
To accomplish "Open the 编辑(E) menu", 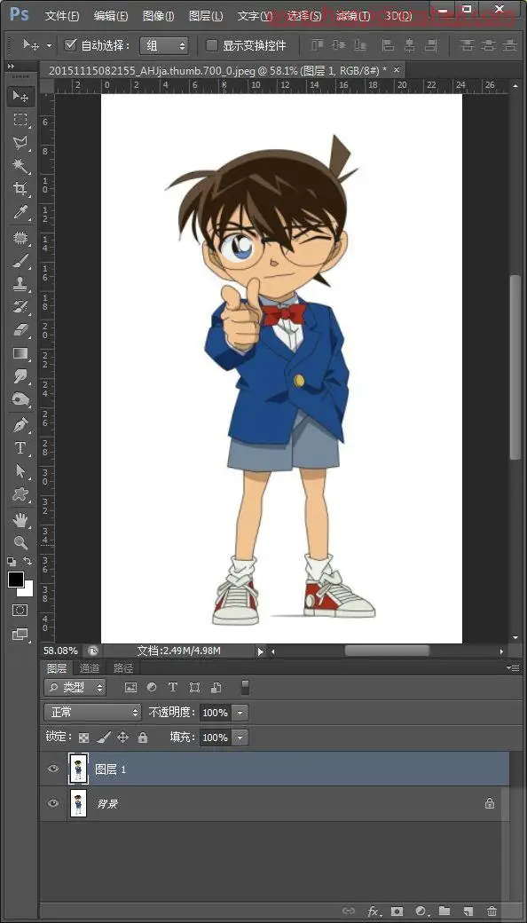I will 111,16.
